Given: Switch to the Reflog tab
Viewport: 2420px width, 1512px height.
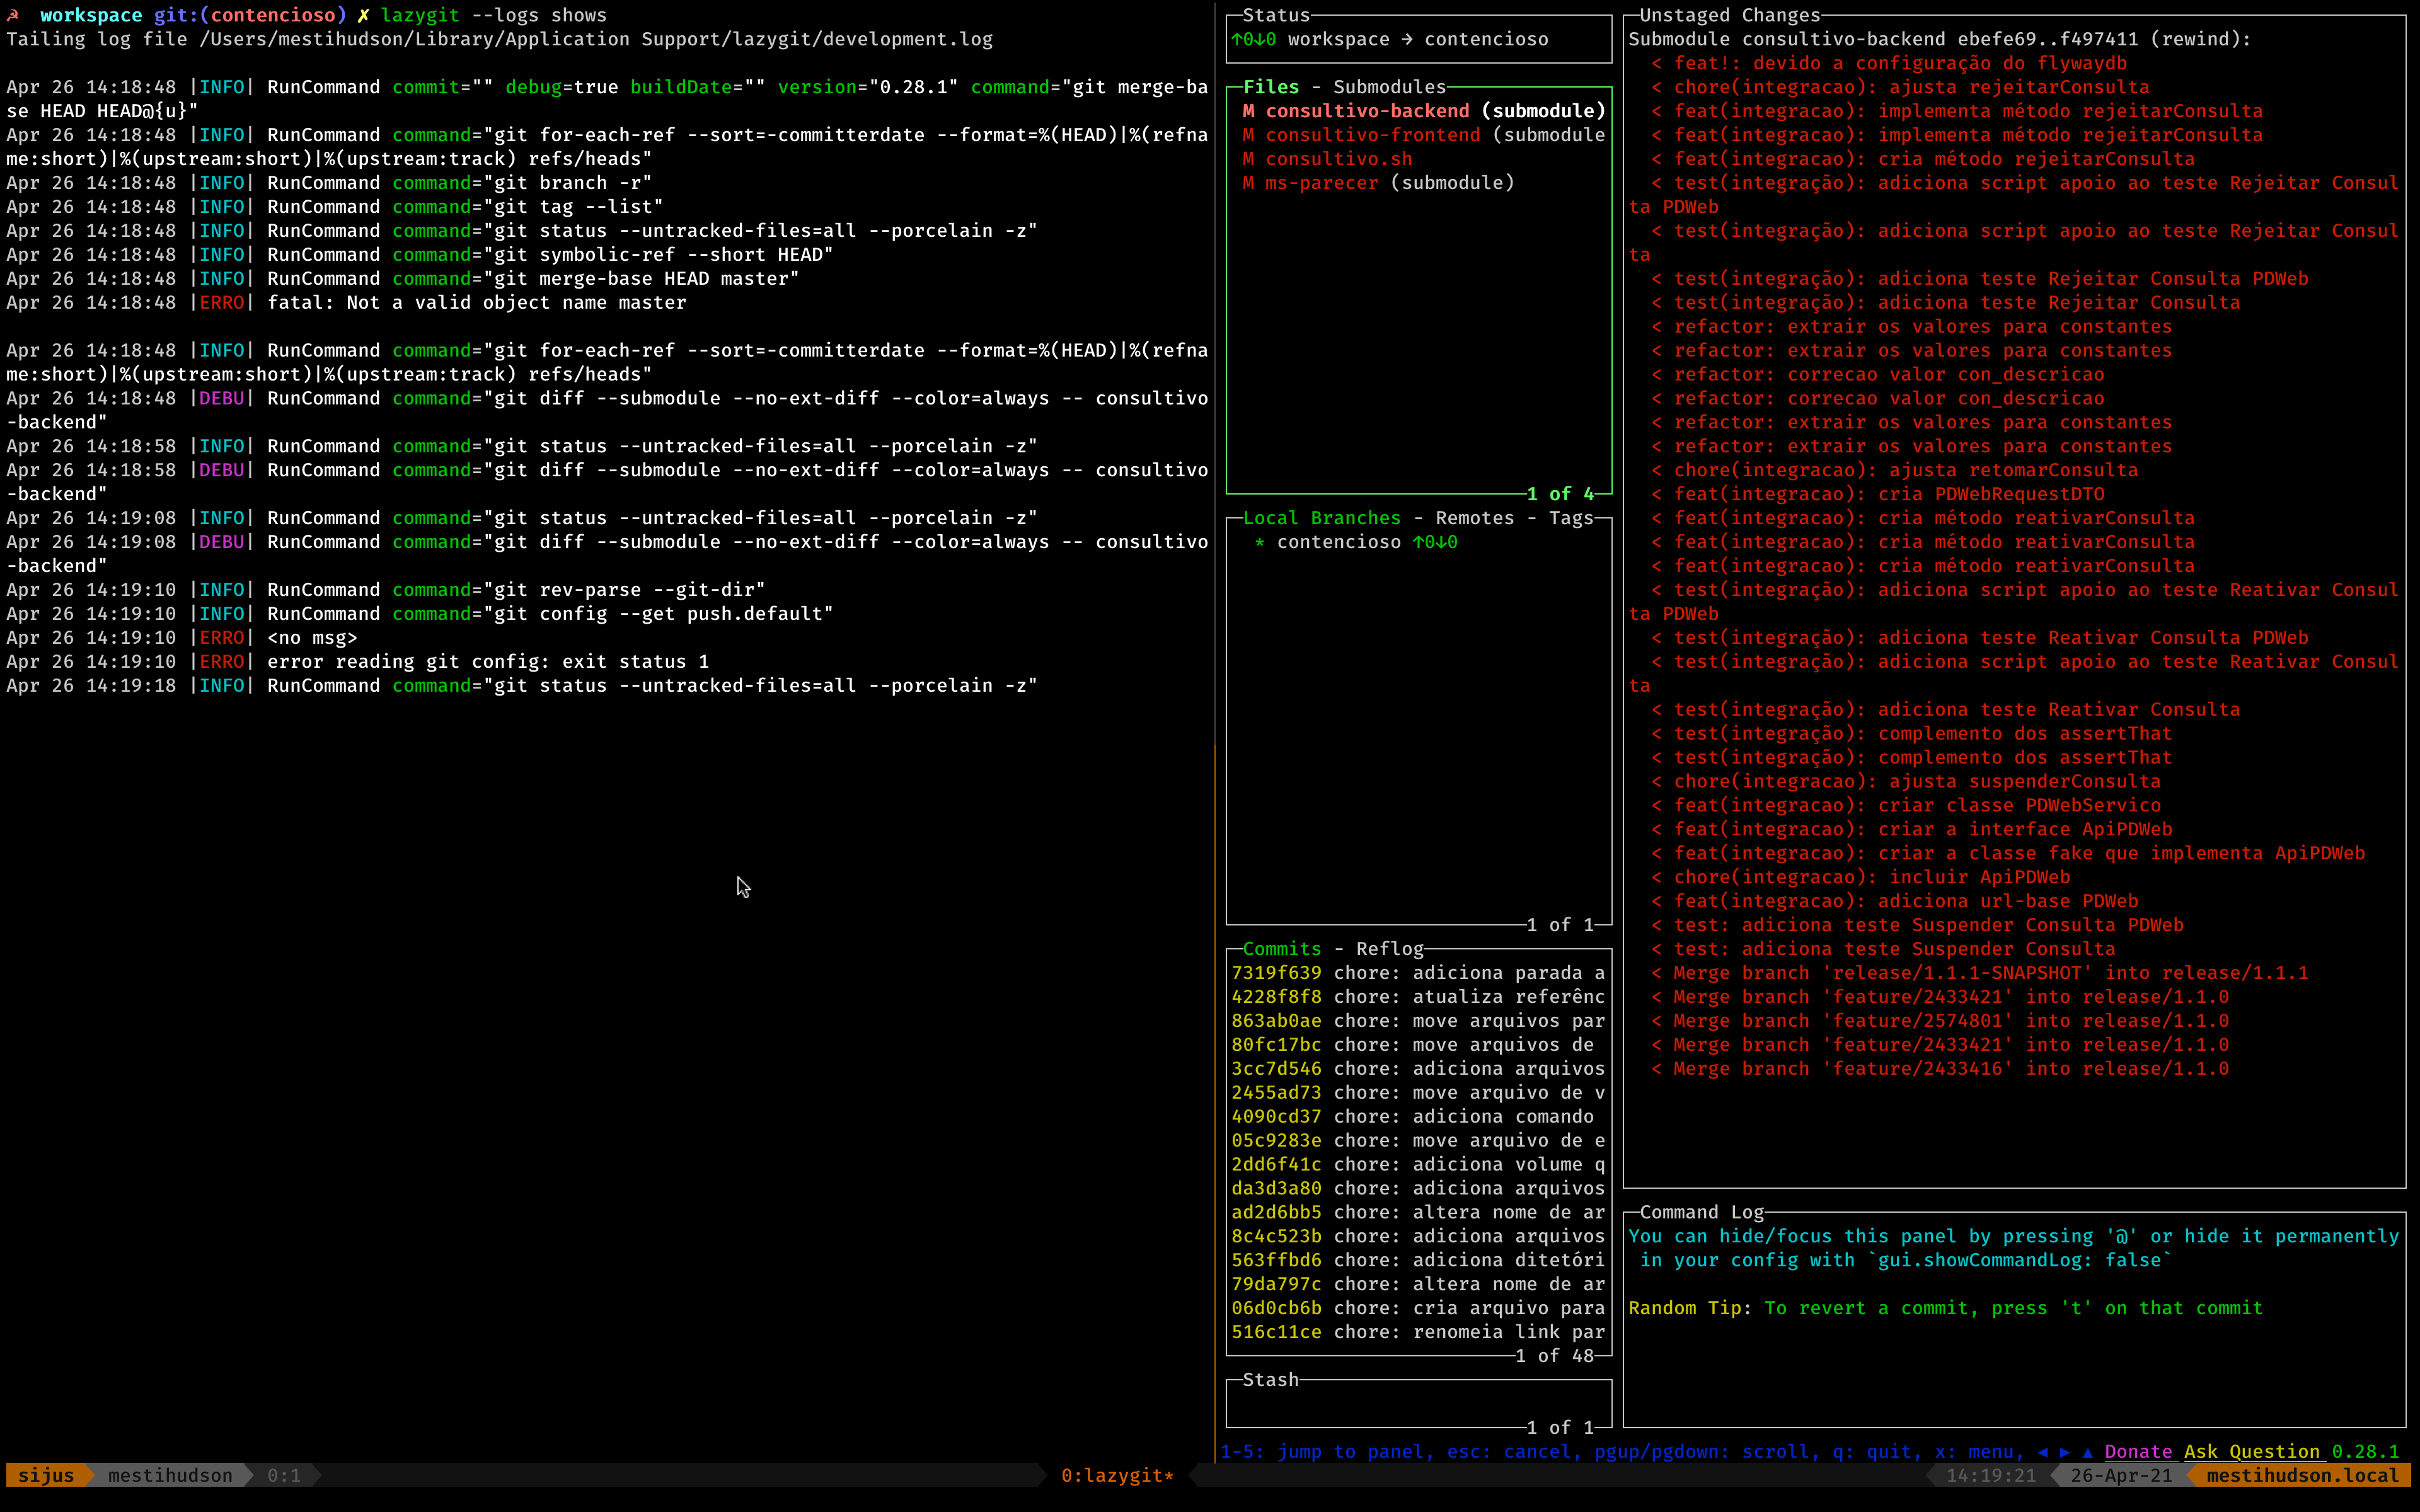Looking at the screenshot, I should point(1389,949).
